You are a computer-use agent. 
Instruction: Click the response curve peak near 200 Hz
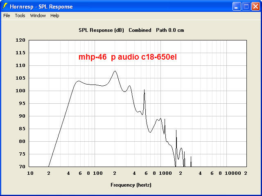[115, 71]
